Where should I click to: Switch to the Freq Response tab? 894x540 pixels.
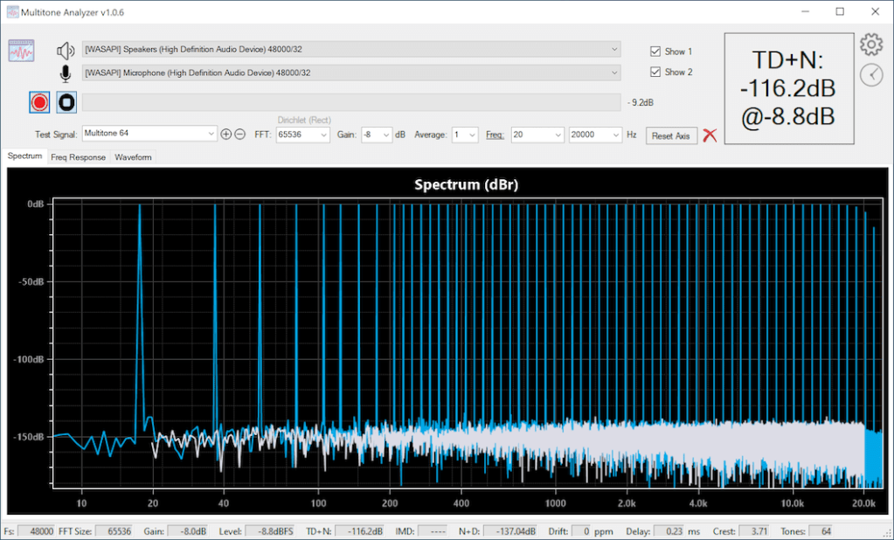click(x=78, y=157)
